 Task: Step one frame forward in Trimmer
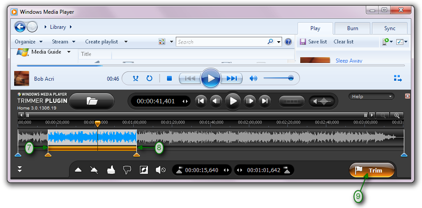pyautogui.click(x=249, y=101)
